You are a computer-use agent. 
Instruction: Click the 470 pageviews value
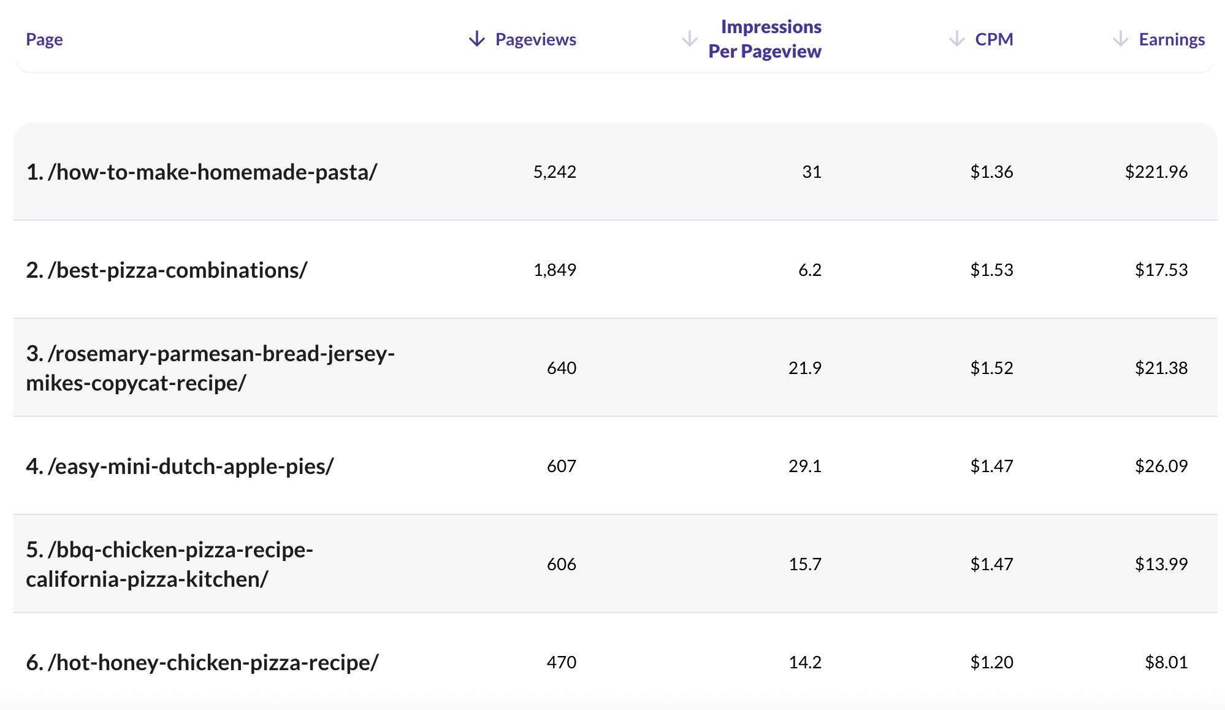click(561, 662)
